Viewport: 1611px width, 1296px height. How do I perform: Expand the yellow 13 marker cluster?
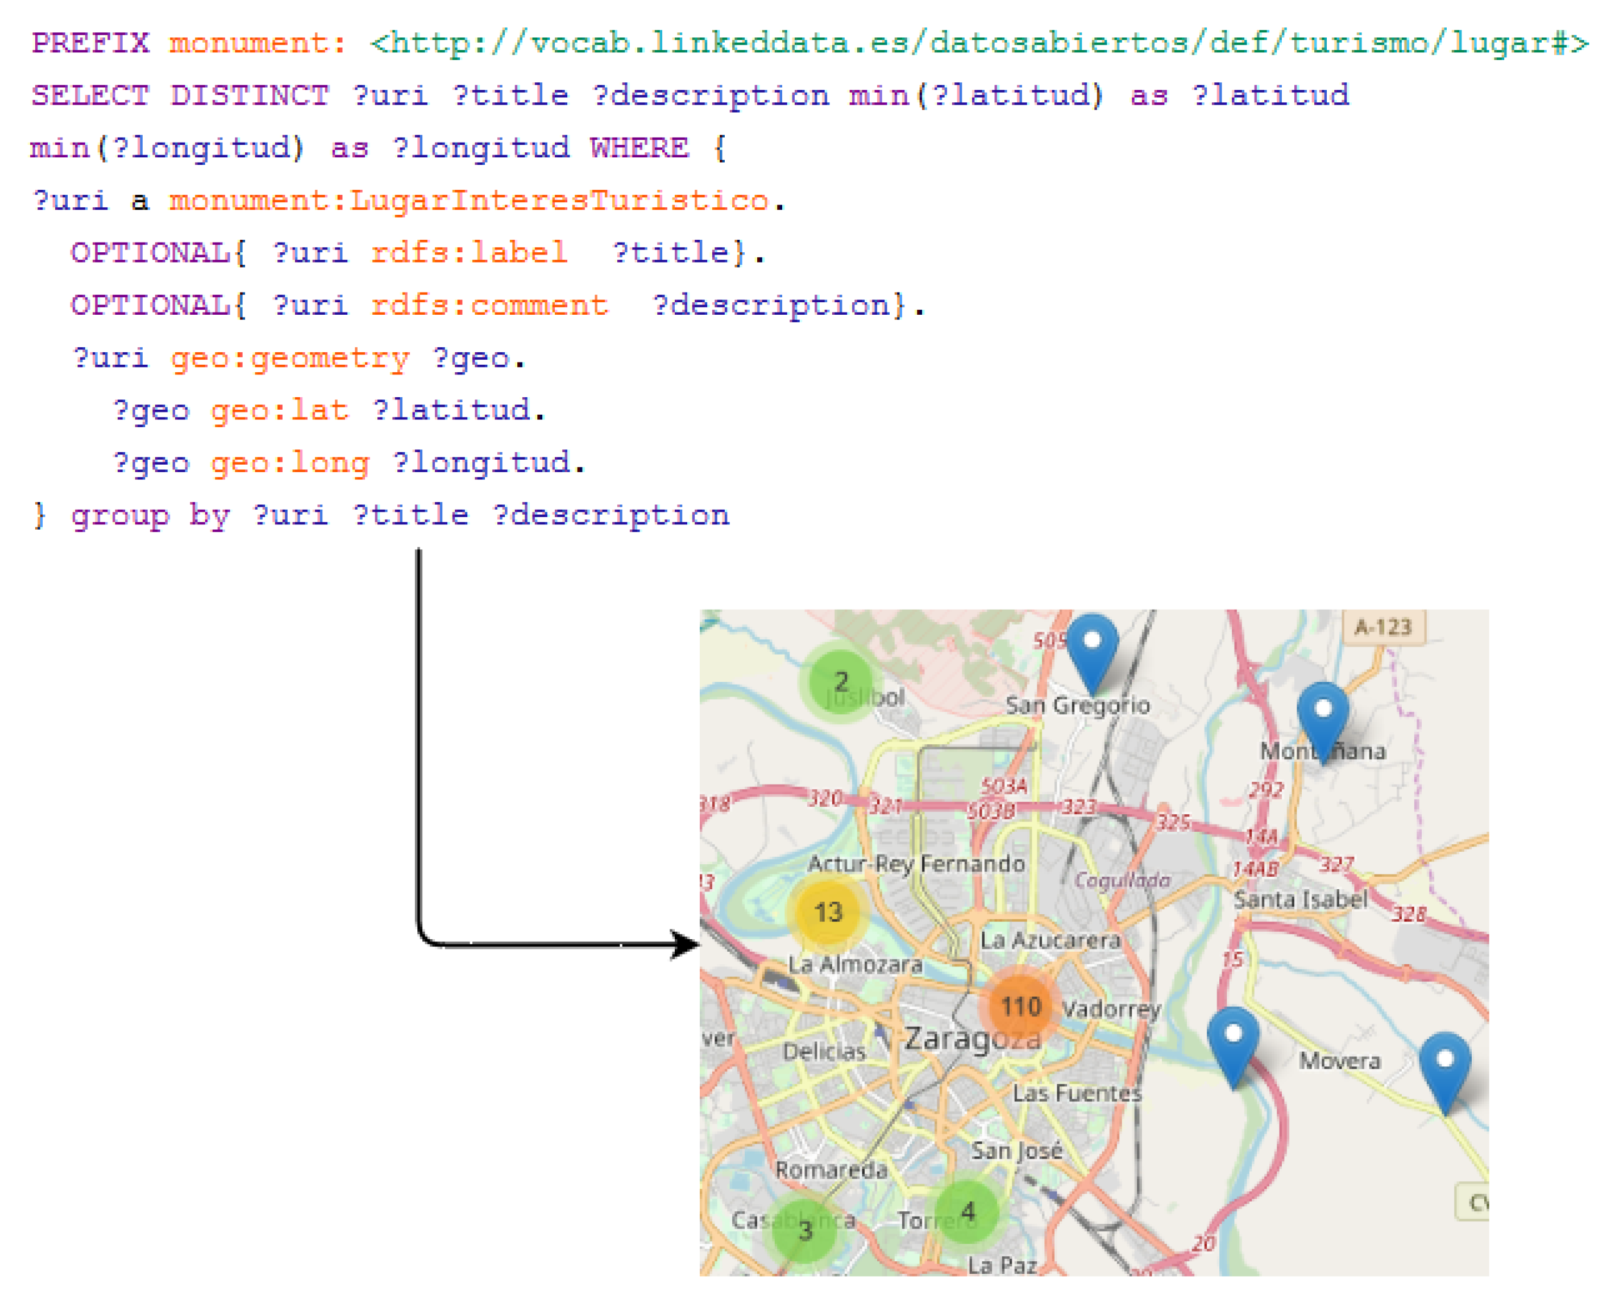pyautogui.click(x=828, y=912)
